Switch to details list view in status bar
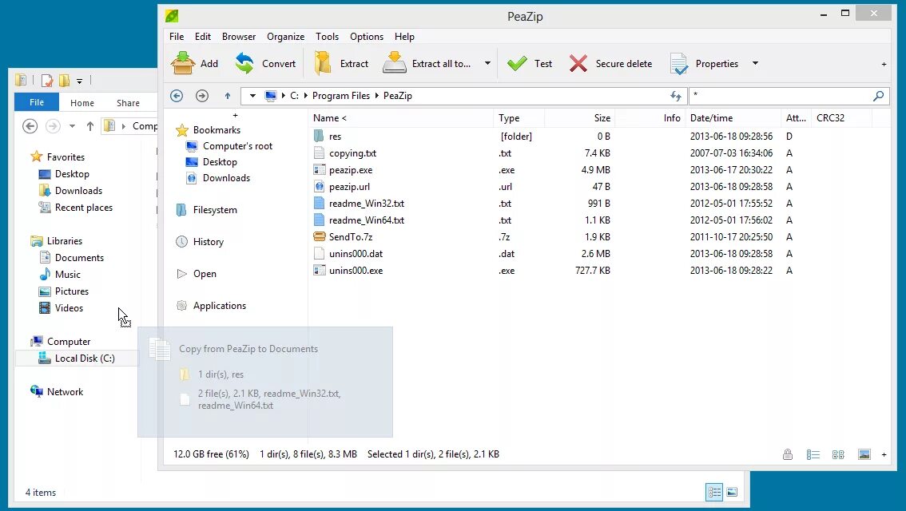 (x=813, y=454)
